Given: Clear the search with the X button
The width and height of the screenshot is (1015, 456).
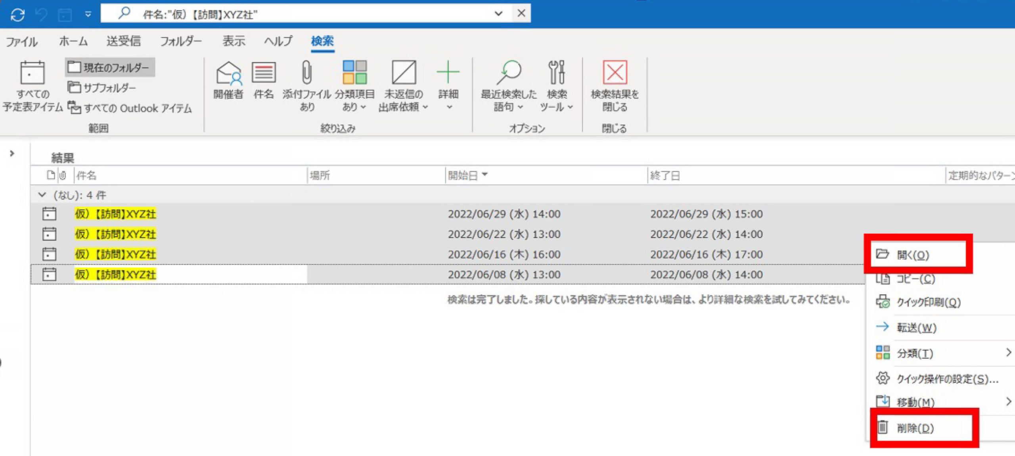Looking at the screenshot, I should point(521,13).
